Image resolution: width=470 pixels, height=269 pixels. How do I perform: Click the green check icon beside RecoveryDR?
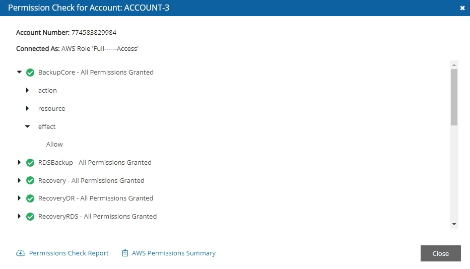point(30,198)
